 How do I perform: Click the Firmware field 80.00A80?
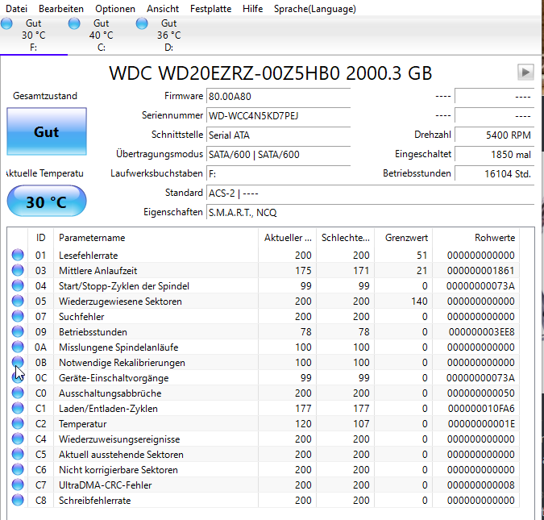click(x=279, y=96)
